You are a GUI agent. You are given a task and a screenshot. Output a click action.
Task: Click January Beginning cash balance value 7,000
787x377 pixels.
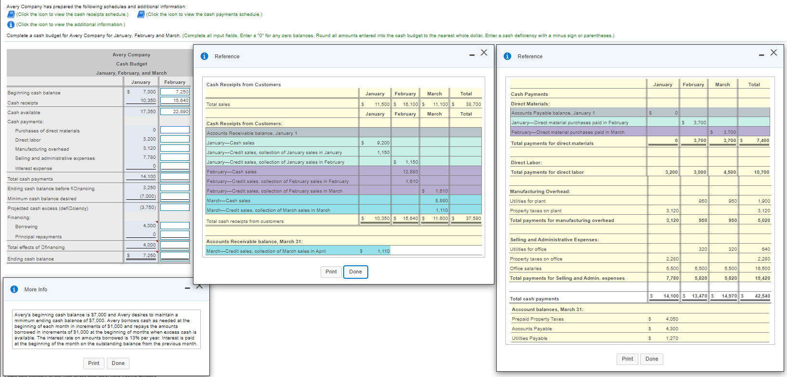pos(149,91)
